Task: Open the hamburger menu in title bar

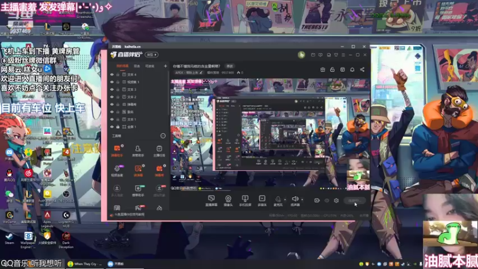Action: [343, 55]
